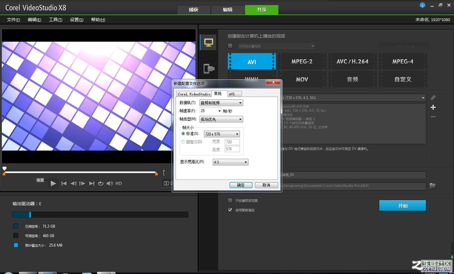Choose the 音频 format tile

pos(352,79)
